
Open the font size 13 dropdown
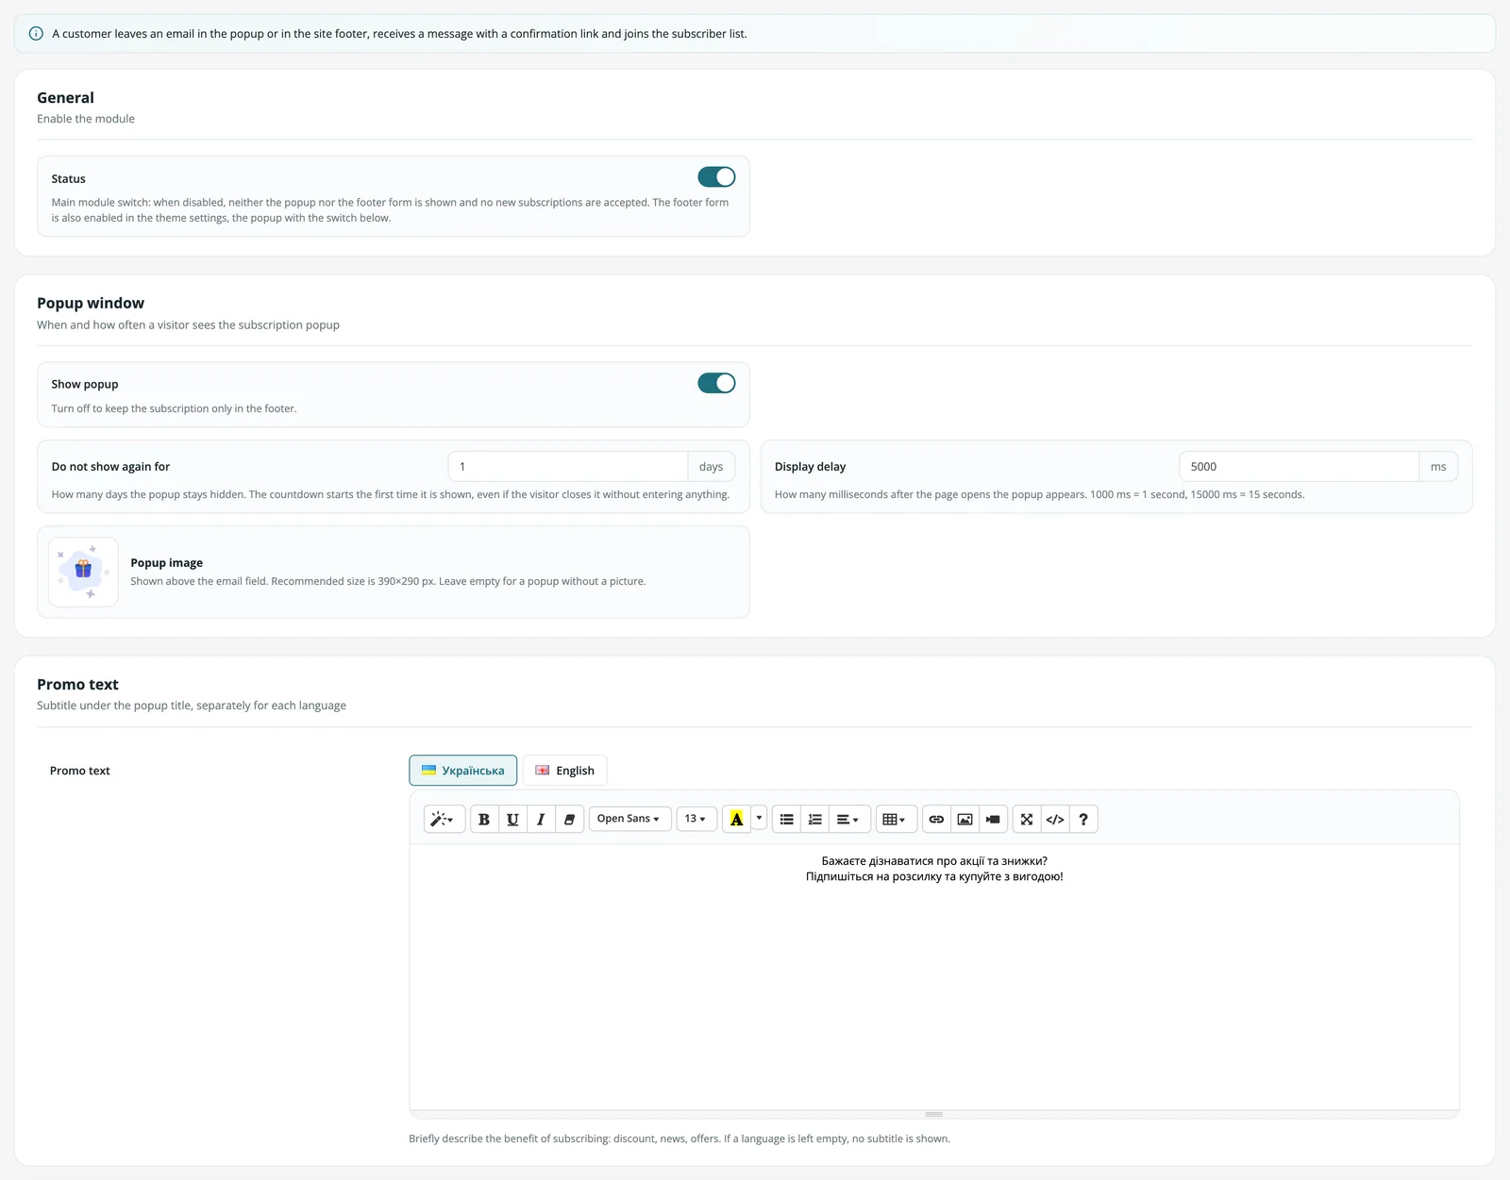(696, 819)
